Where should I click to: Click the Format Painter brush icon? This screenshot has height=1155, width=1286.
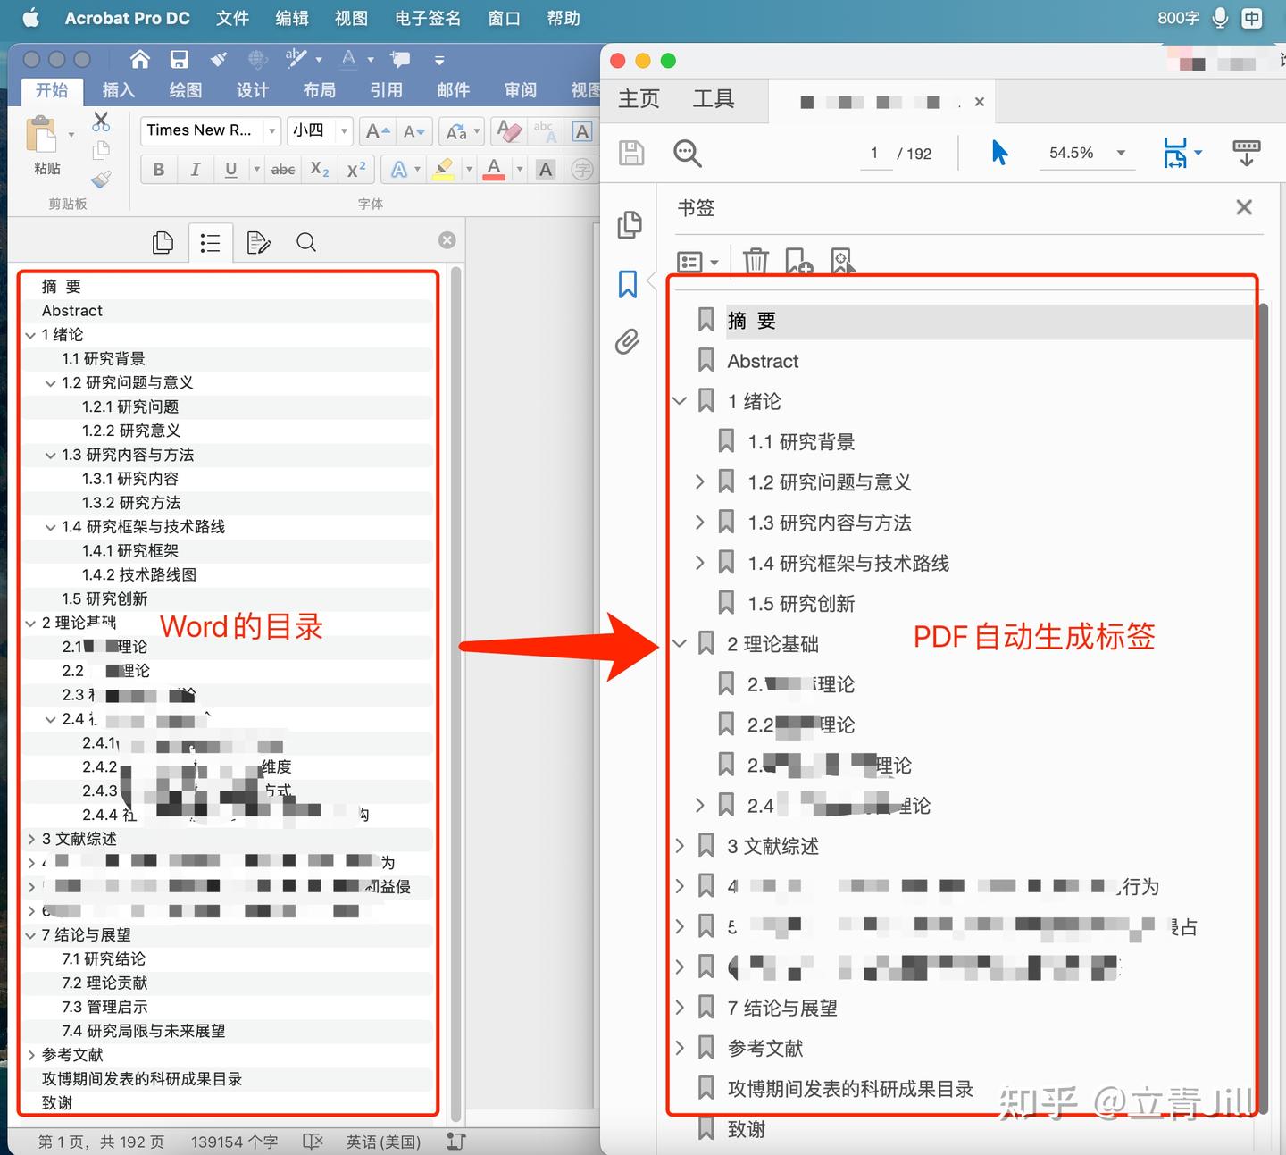point(101,180)
